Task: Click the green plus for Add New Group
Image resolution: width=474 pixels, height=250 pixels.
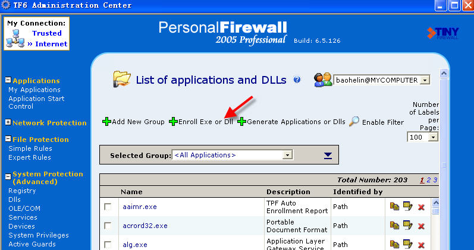Action: (x=106, y=122)
